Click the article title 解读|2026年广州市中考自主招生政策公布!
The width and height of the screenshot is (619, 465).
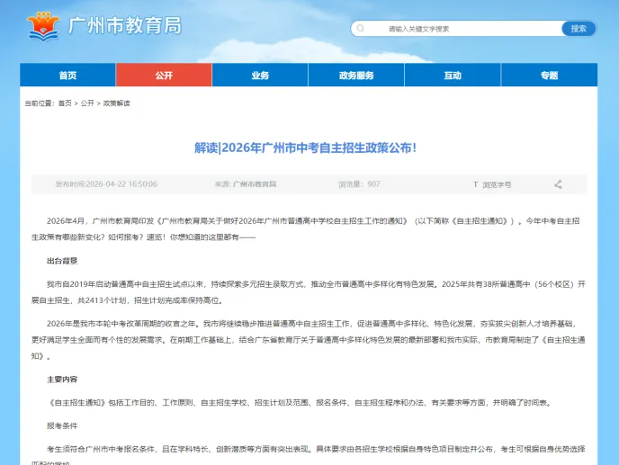[305, 148]
